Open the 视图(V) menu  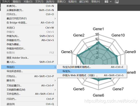(72, 2)
